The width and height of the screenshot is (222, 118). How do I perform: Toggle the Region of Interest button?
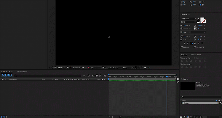point(103,68)
